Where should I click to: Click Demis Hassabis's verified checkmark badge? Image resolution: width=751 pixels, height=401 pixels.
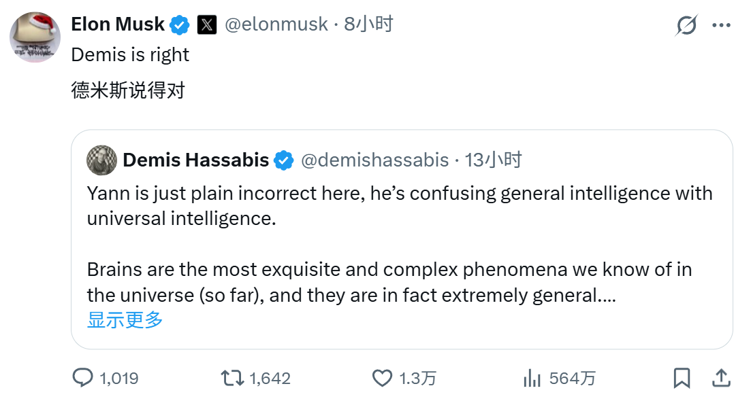point(284,160)
